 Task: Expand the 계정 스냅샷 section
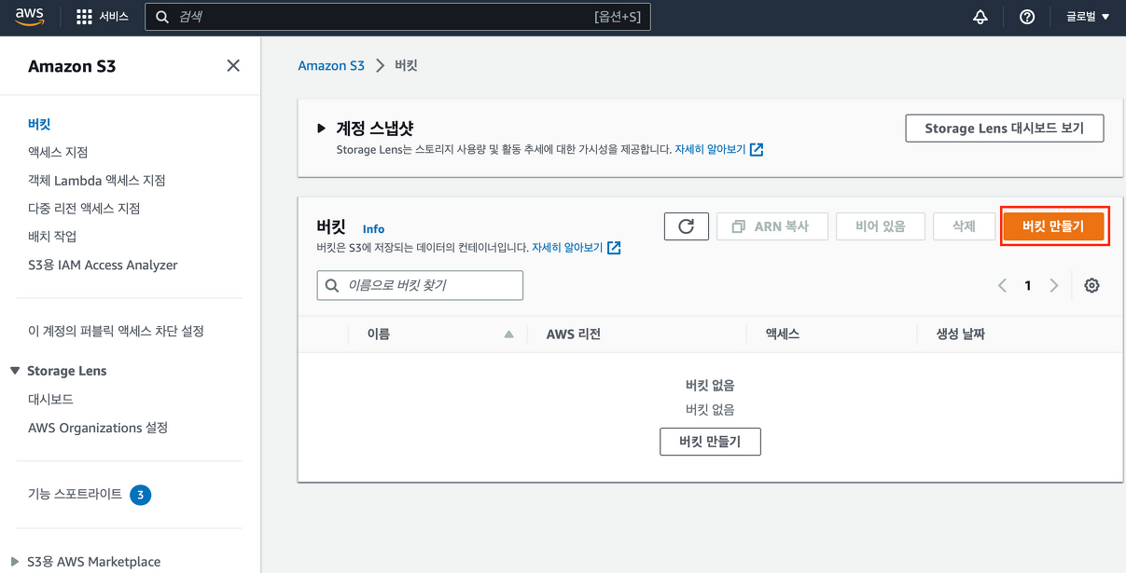[322, 129]
